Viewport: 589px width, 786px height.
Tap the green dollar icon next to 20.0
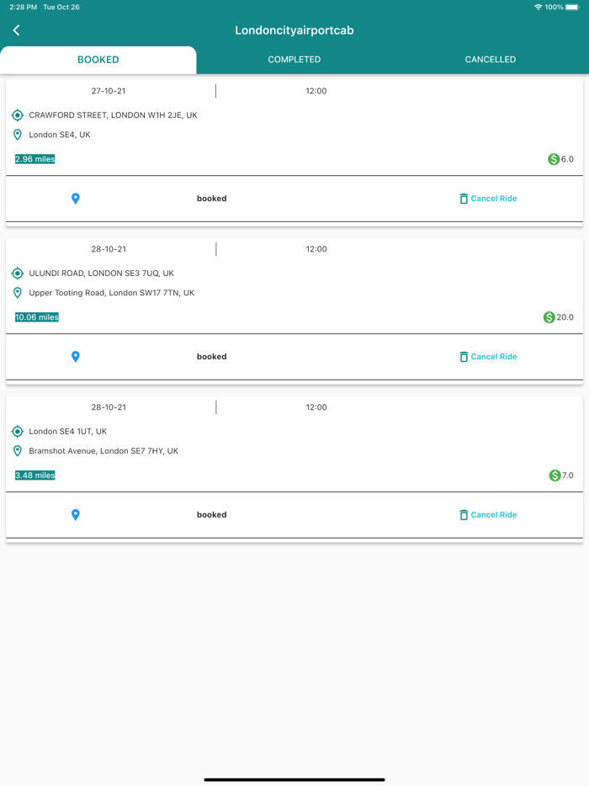(x=549, y=317)
